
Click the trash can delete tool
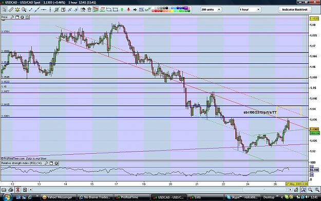[x=89, y=10]
